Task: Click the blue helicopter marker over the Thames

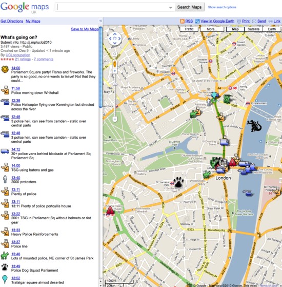Action: pos(247,193)
